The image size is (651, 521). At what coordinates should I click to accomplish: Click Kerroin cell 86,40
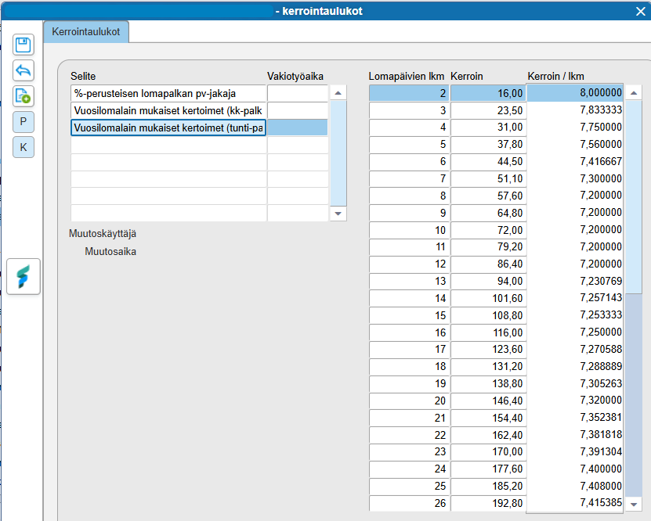[x=488, y=264]
